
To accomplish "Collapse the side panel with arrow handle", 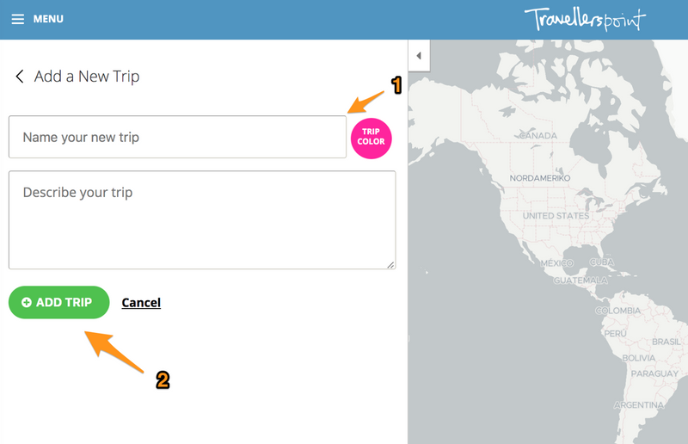I will [419, 56].
